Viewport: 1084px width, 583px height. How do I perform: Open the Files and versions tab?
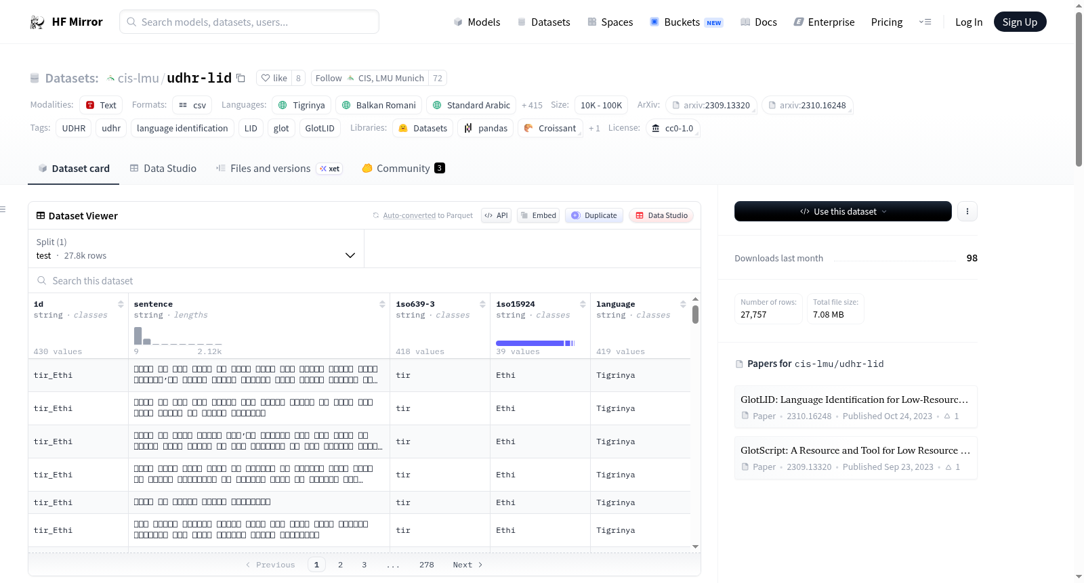[278, 169]
